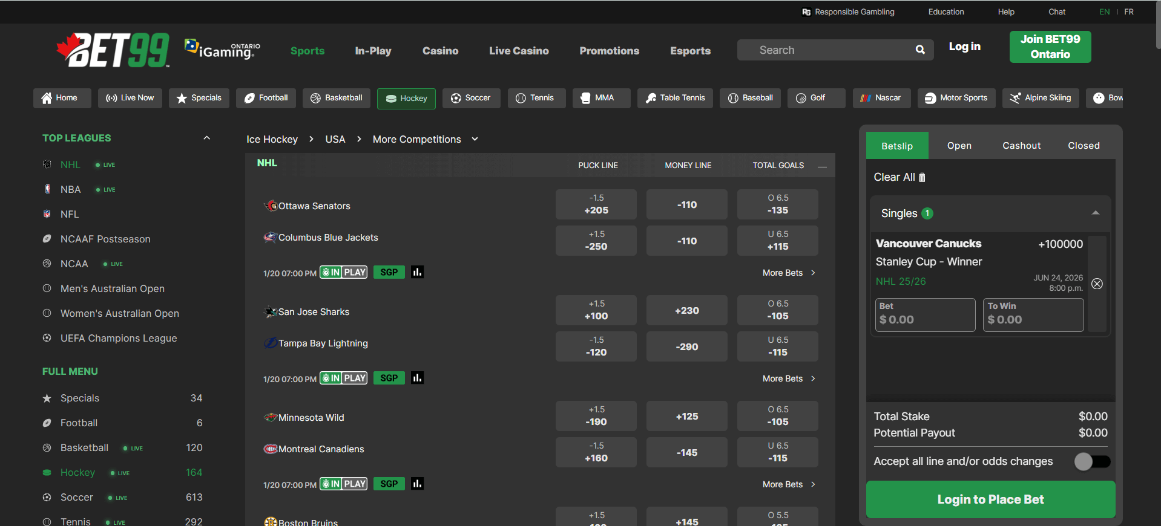
Task: Open More Bets for San Jose vs Tampa Bay
Action: tap(789, 378)
